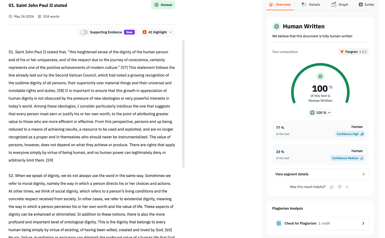Click the Confidence Medium badge

[x=347, y=158]
